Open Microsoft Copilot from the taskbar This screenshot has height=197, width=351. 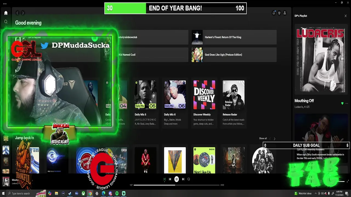tap(50, 193)
